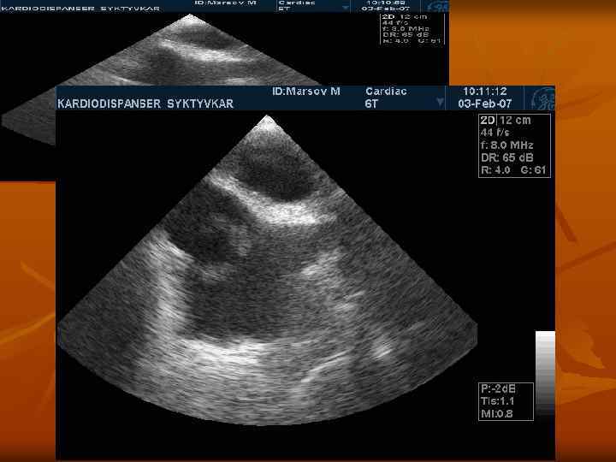Click the grayscale bar beside the sector
Image resolution: width=616 pixels, height=462 pixels.
click(x=545, y=373)
